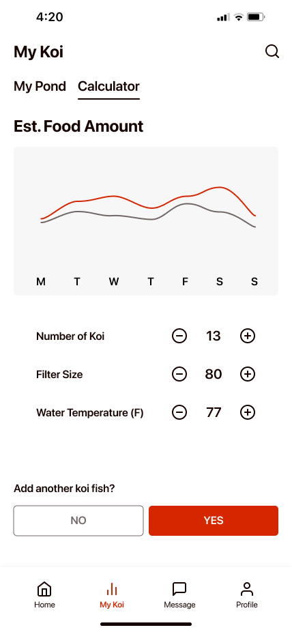Screen dimensions: 292x632
Task: Switch to the My Pond tab
Action: coord(40,86)
